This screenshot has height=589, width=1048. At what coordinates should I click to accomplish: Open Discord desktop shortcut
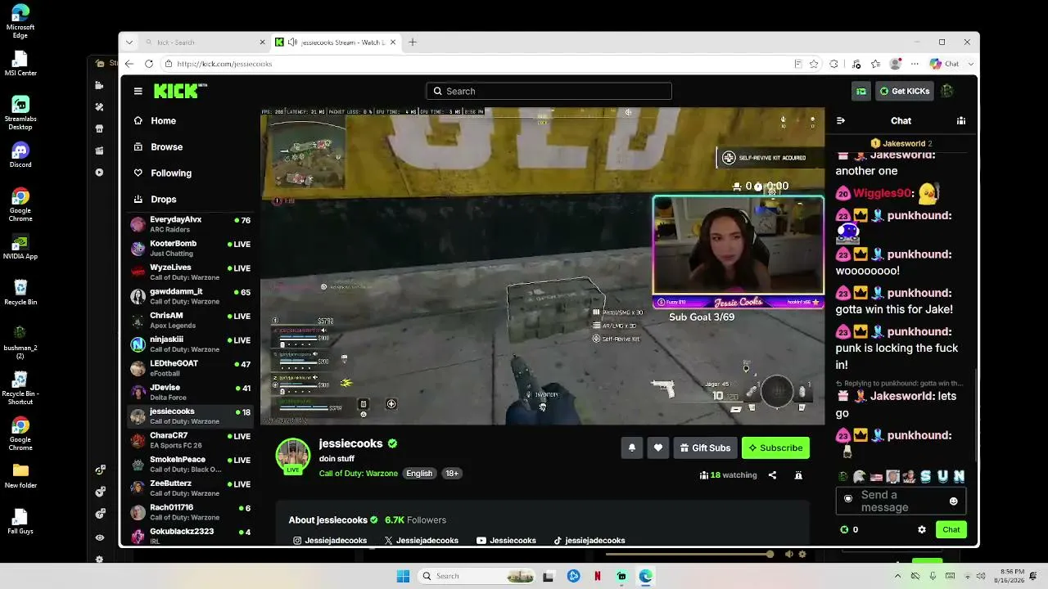coord(20,155)
